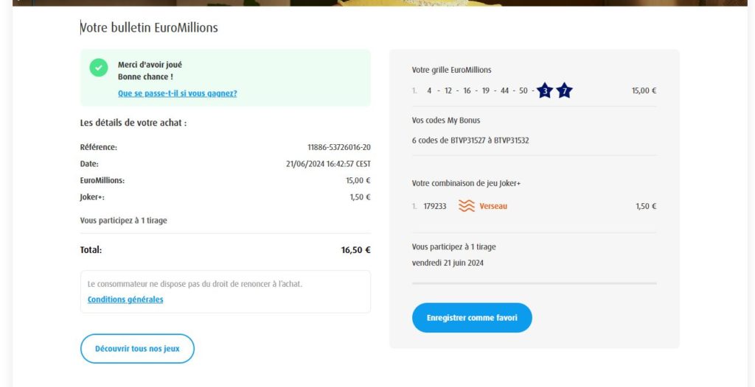Click the EuroMillions grid numbers 4-12-16-19-44-50

coord(477,91)
